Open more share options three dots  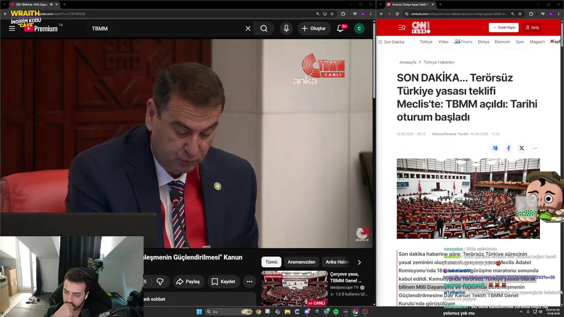click(x=535, y=148)
